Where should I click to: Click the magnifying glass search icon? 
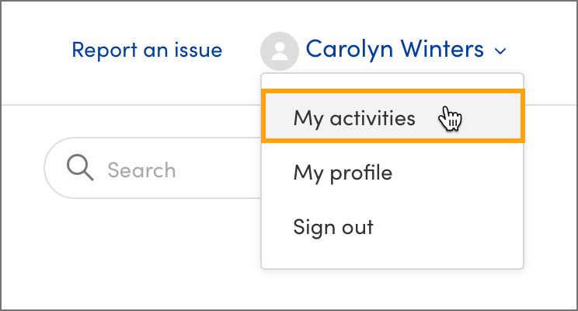click(80, 168)
